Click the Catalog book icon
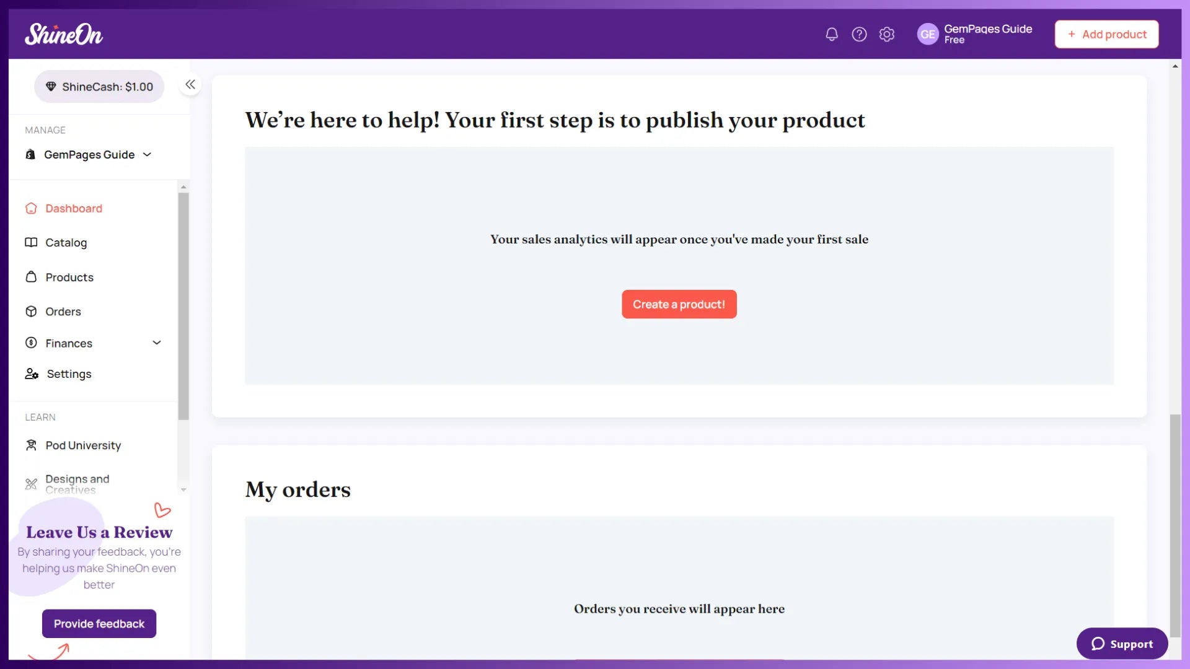The image size is (1190, 669). [31, 242]
